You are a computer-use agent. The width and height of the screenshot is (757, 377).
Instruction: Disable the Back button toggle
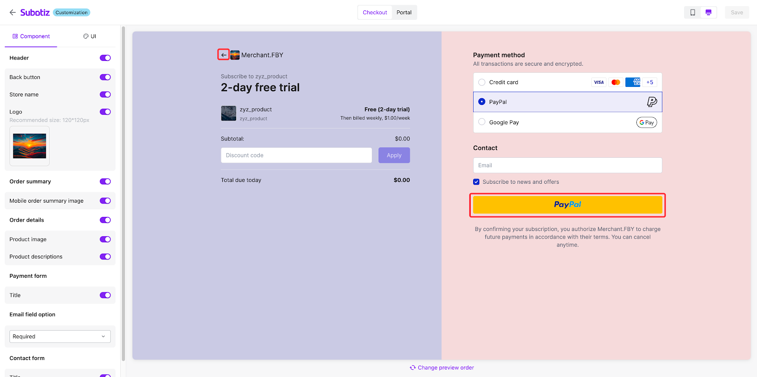coord(105,77)
